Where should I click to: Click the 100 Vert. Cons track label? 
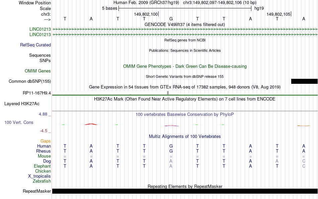tap(19, 122)
